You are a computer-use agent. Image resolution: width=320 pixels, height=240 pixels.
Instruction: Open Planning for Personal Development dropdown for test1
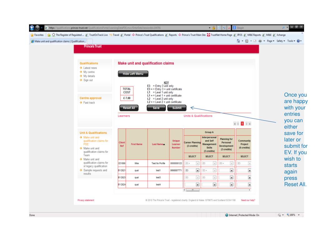point(232,170)
